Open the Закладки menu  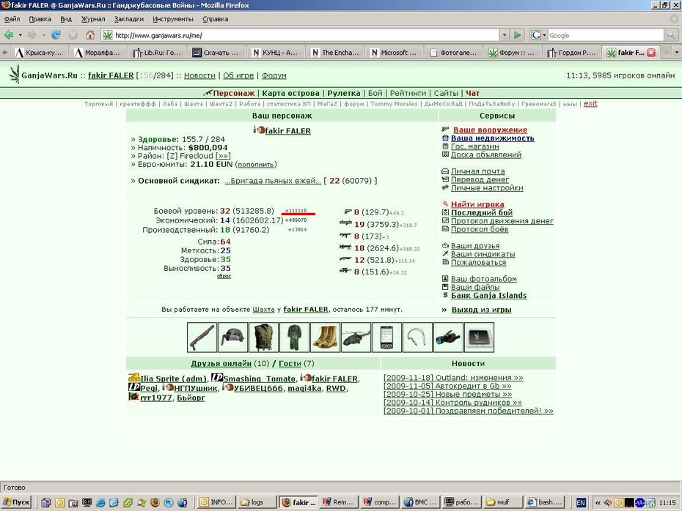[x=129, y=19]
